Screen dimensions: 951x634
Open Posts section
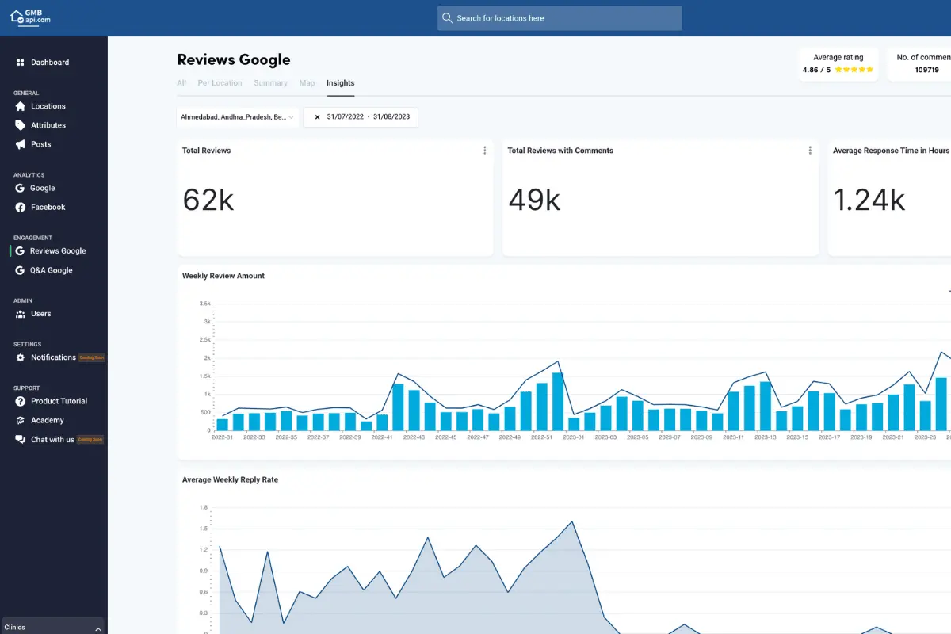tap(41, 144)
